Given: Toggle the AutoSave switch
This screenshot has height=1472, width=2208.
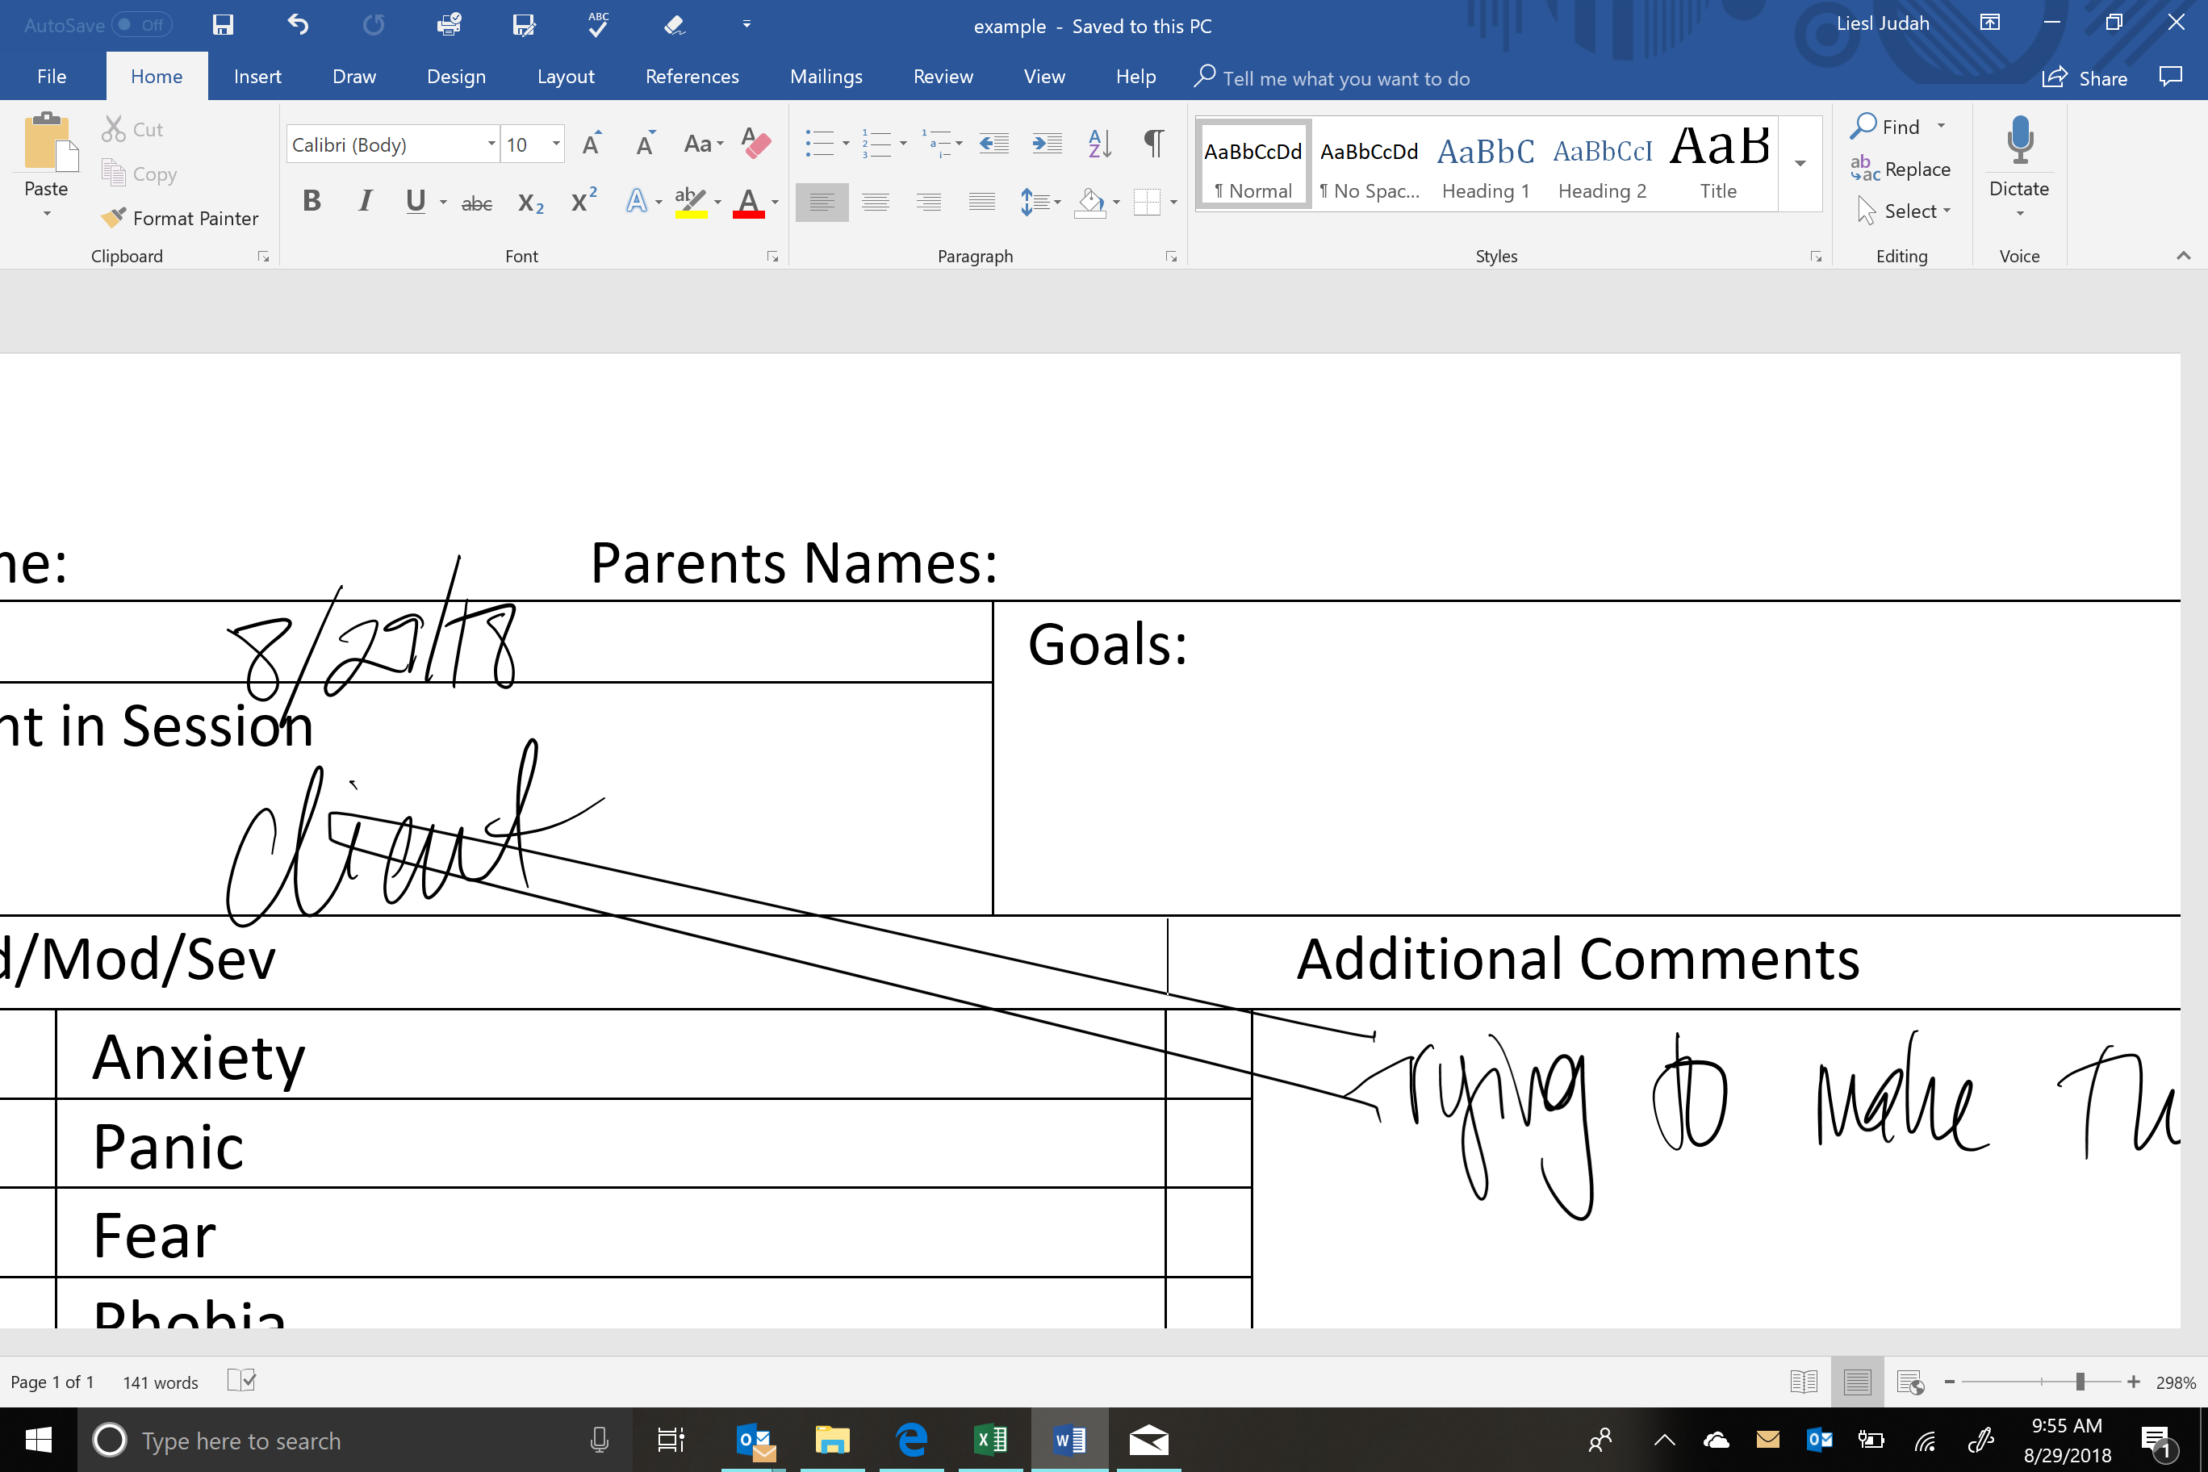Looking at the screenshot, I should 140,25.
